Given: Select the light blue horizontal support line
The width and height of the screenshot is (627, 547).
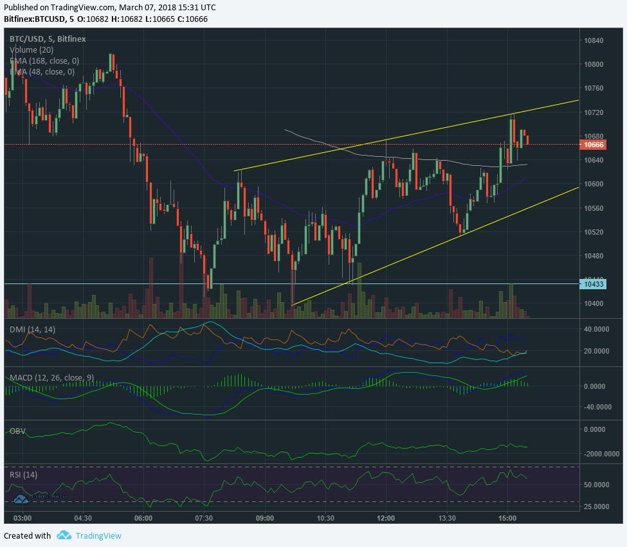Looking at the screenshot, I should coord(291,284).
